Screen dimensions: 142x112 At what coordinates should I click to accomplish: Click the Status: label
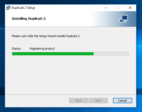[x=16, y=49]
